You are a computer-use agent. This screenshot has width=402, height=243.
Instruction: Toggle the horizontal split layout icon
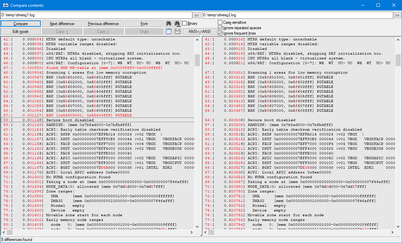click(x=169, y=32)
